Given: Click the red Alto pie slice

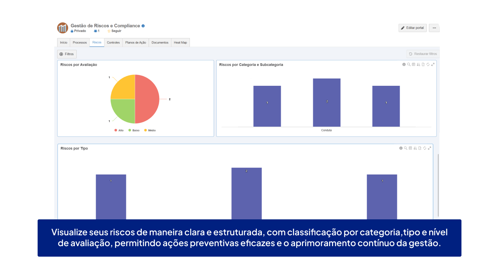Looking at the screenshot, I should pos(148,99).
